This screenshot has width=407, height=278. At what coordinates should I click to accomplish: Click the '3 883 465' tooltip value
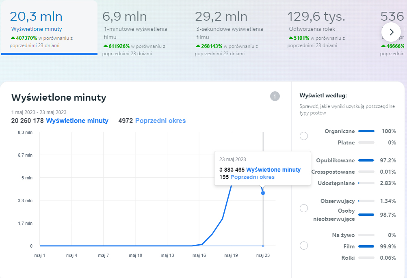(232, 170)
